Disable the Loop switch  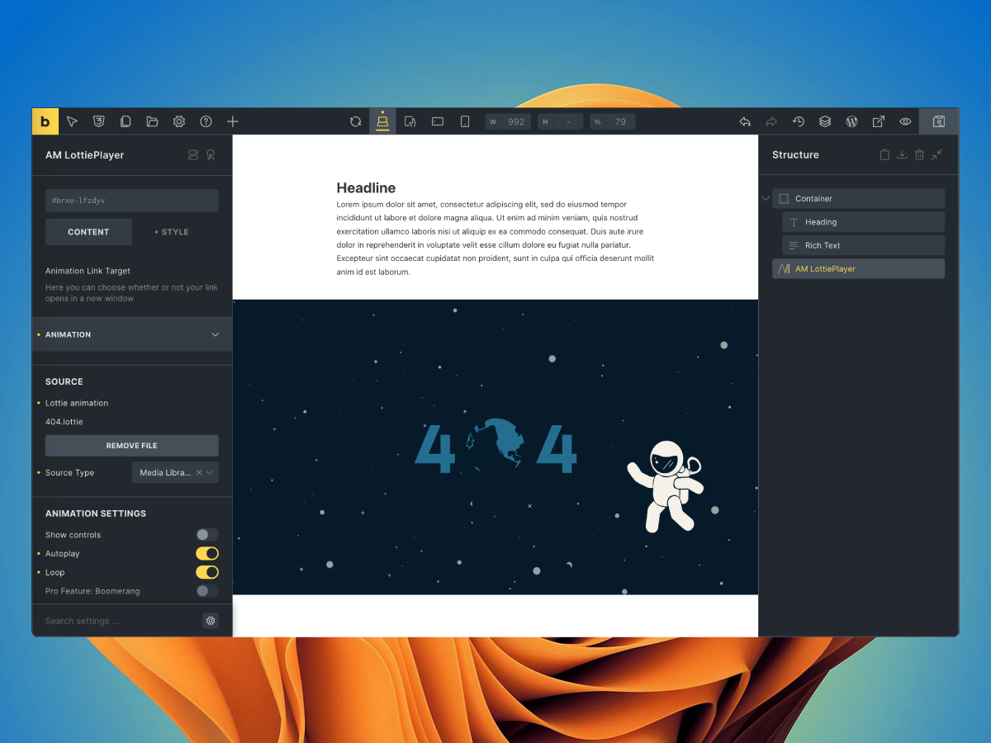(x=207, y=572)
